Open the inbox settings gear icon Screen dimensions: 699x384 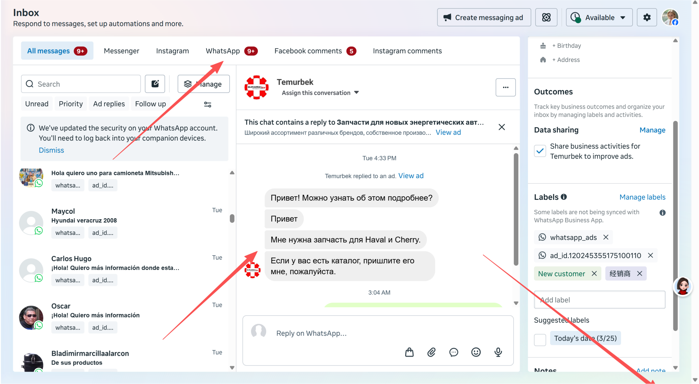[x=647, y=17]
